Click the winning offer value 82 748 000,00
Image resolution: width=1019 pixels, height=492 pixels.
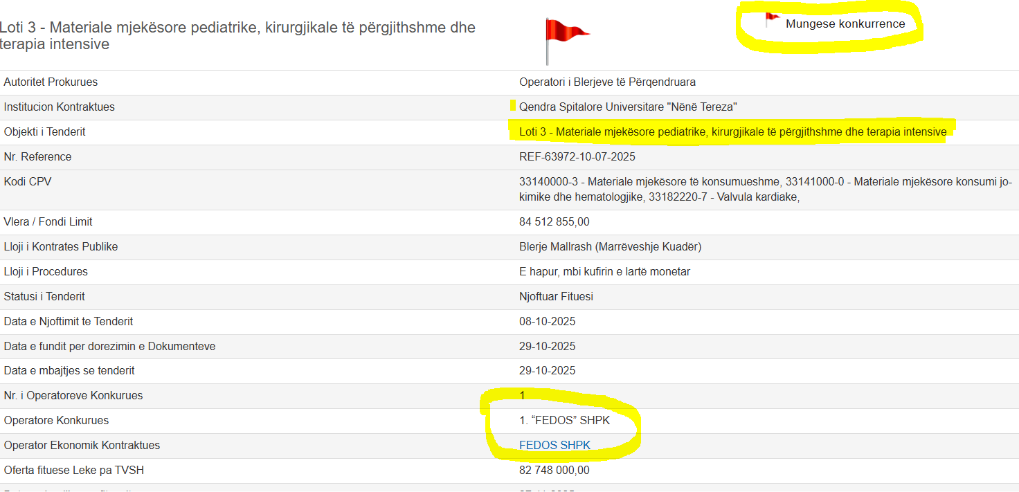tap(554, 471)
